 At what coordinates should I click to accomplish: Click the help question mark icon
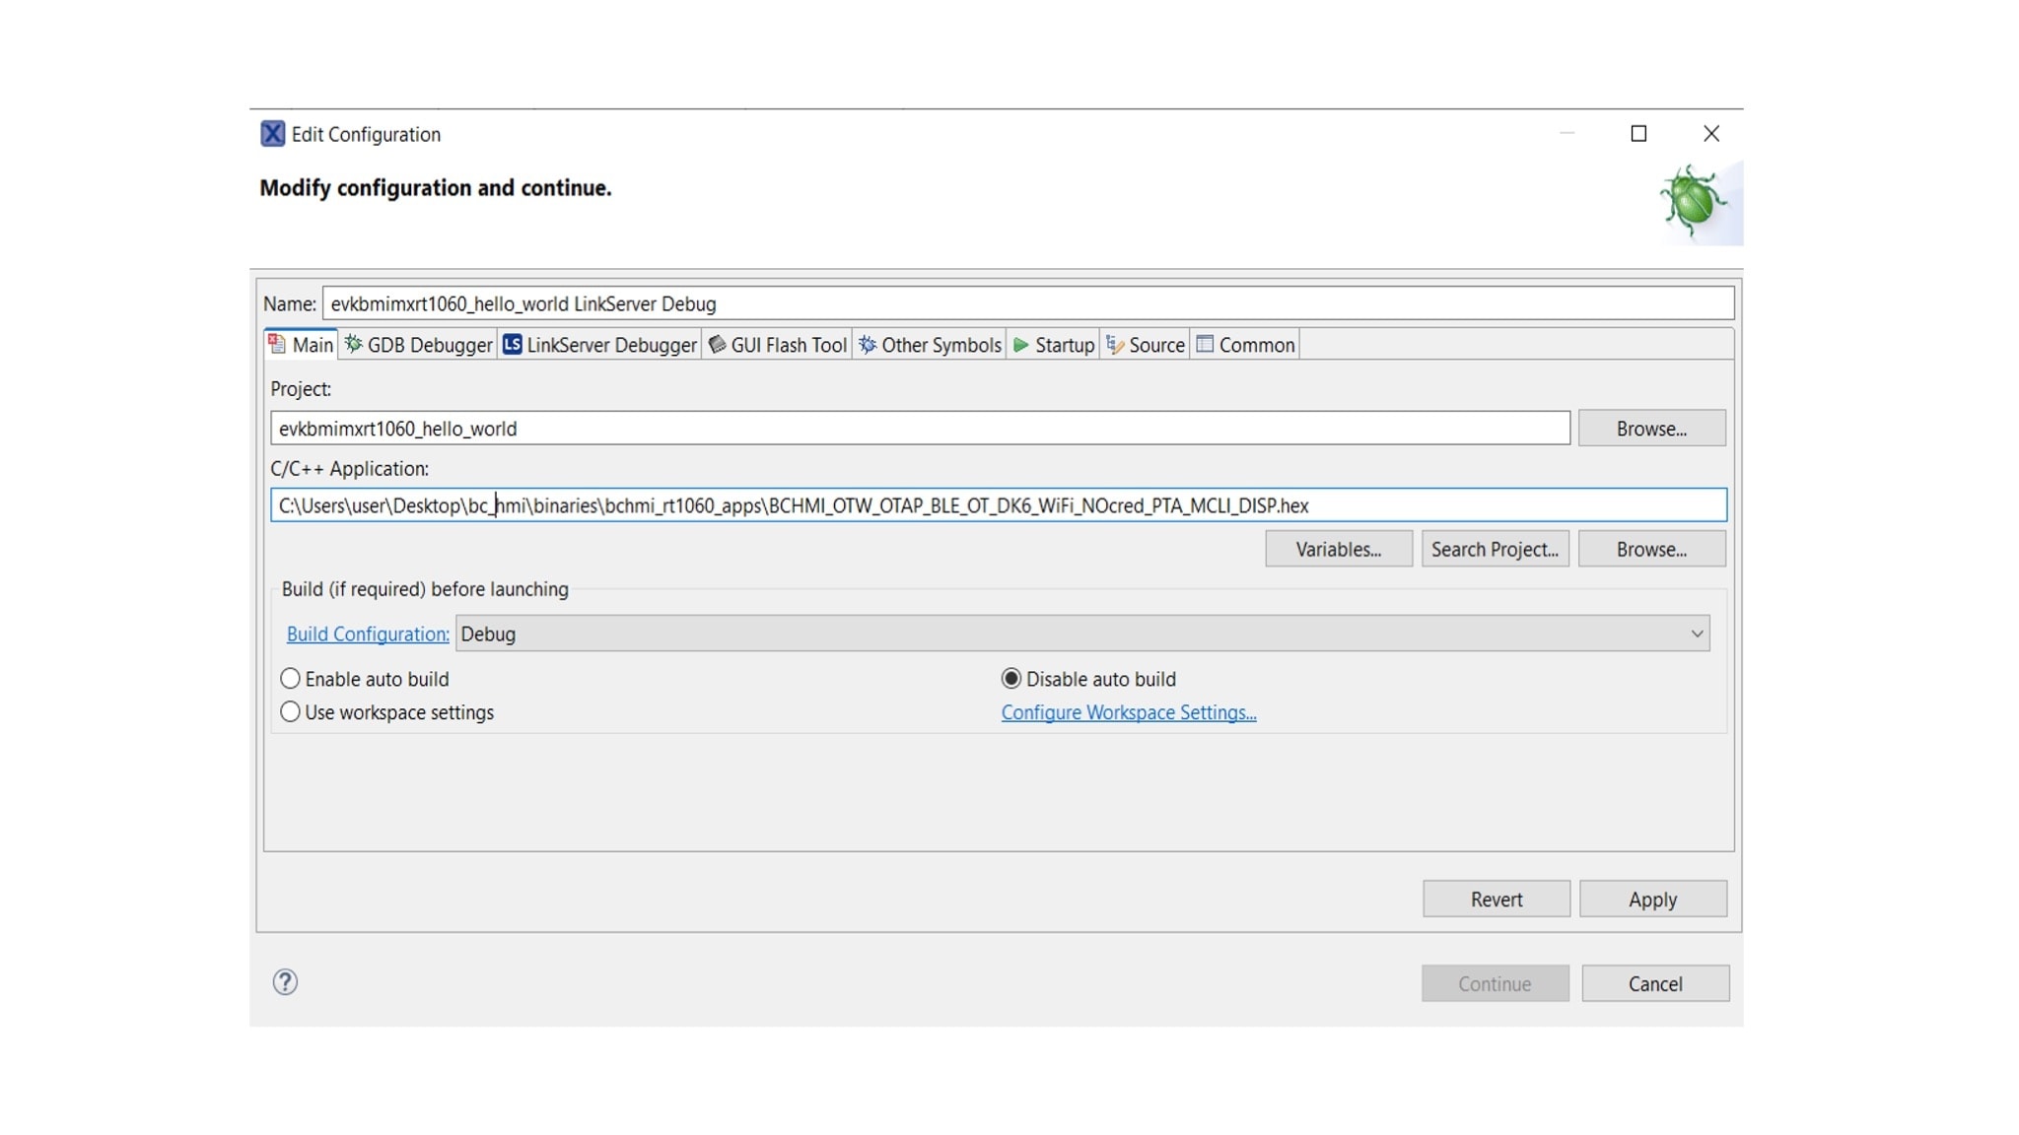283,982
